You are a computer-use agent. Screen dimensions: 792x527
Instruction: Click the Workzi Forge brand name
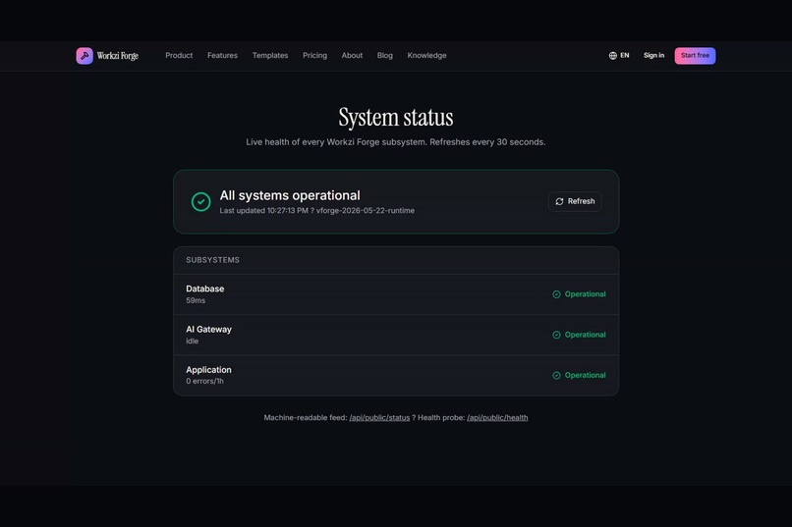point(118,56)
